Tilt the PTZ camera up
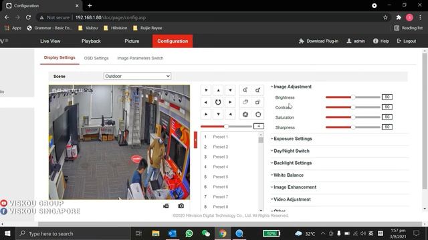 [218, 91]
